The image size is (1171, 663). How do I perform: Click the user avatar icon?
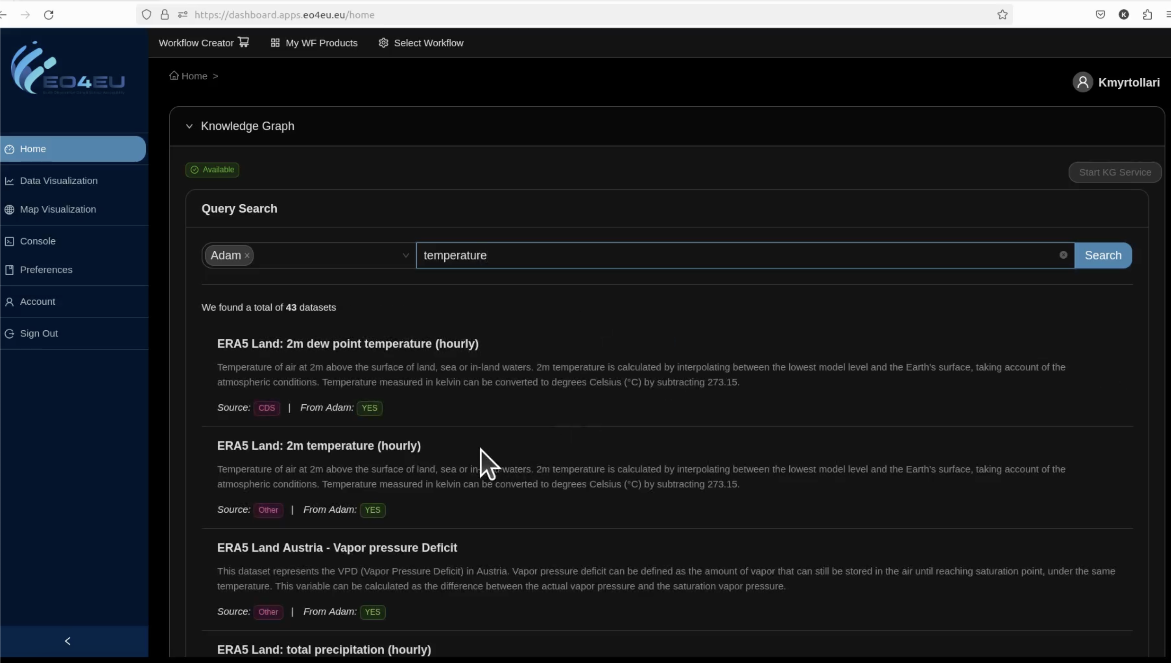point(1082,82)
